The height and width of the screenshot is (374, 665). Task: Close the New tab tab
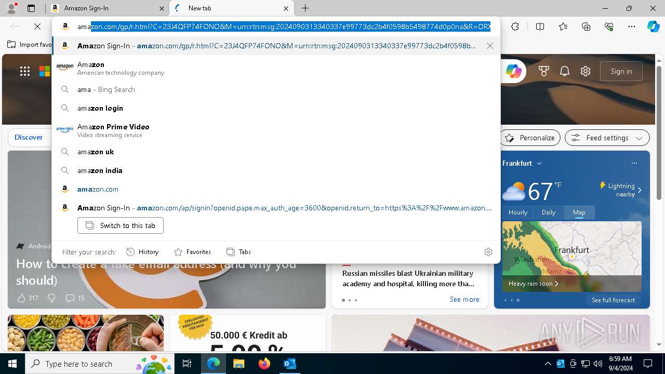pyautogui.click(x=286, y=8)
